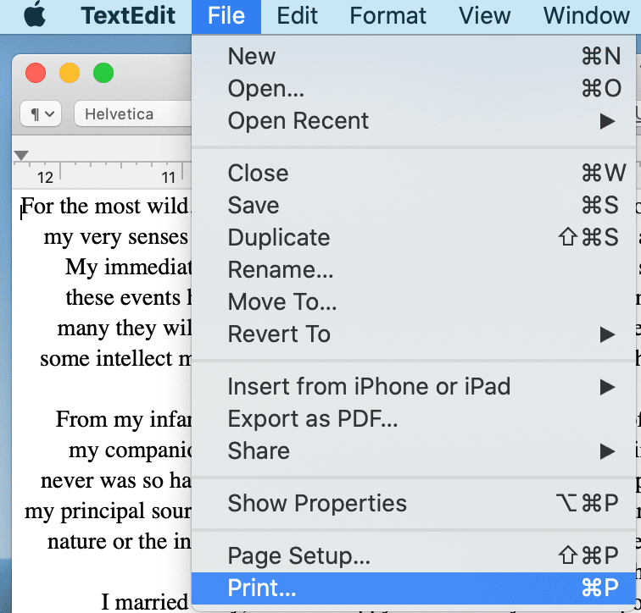Screen dimensions: 641x613
Task: Open the Apple menu
Action: tap(35, 15)
